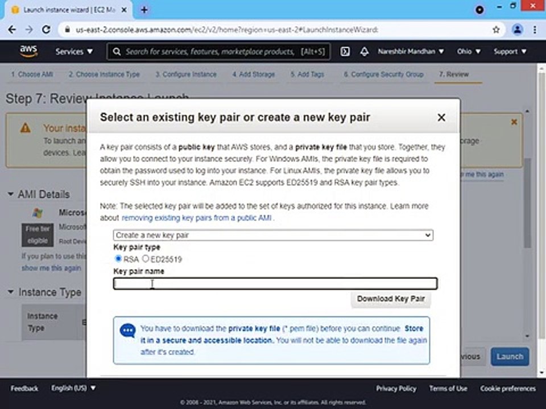Open the removing existing key pairs link
The width and height of the screenshot is (546, 409).
click(x=196, y=218)
